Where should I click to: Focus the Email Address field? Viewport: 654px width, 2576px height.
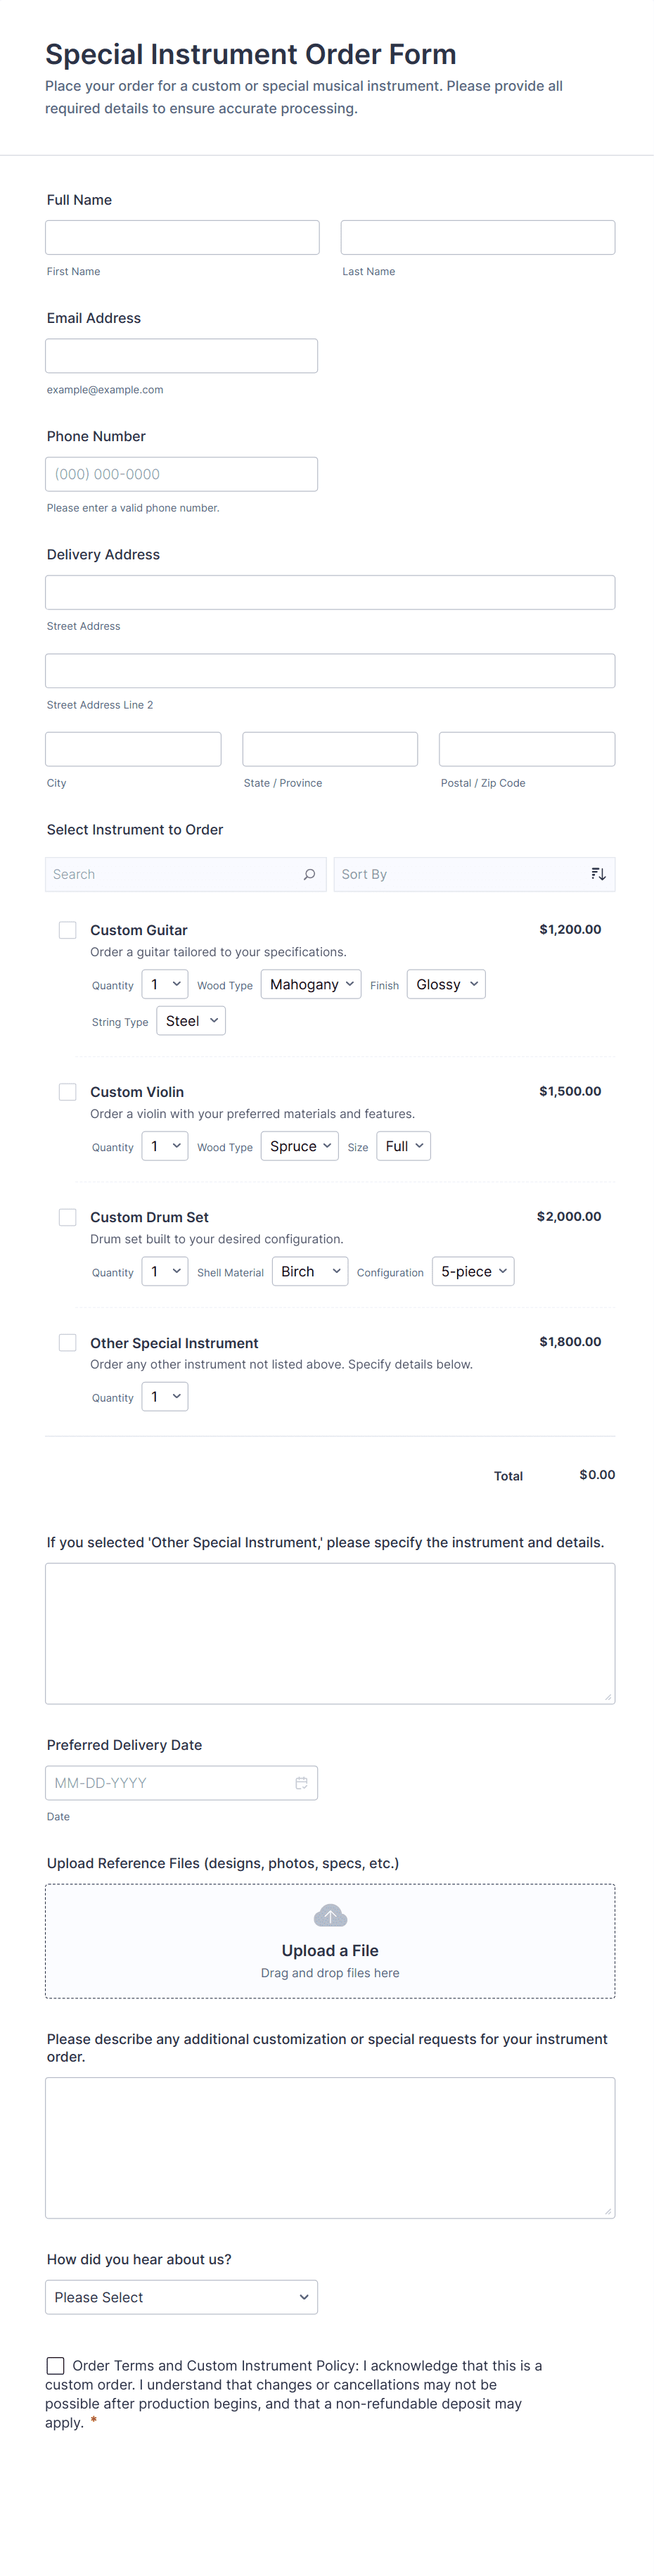click(x=181, y=356)
